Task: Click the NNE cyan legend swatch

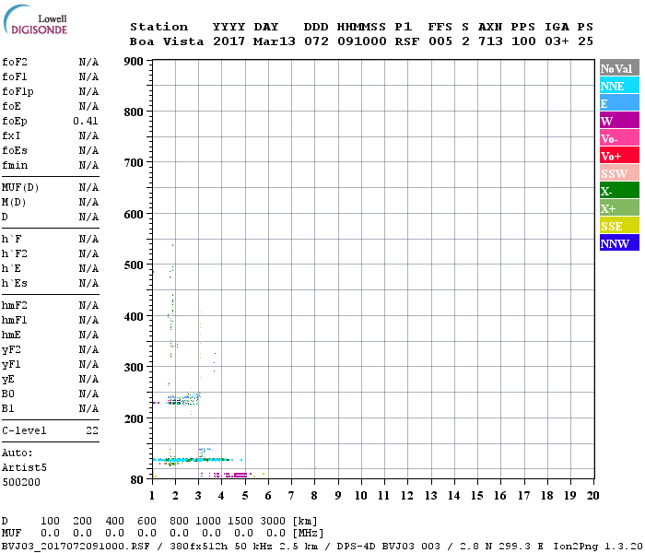Action: 618,86
